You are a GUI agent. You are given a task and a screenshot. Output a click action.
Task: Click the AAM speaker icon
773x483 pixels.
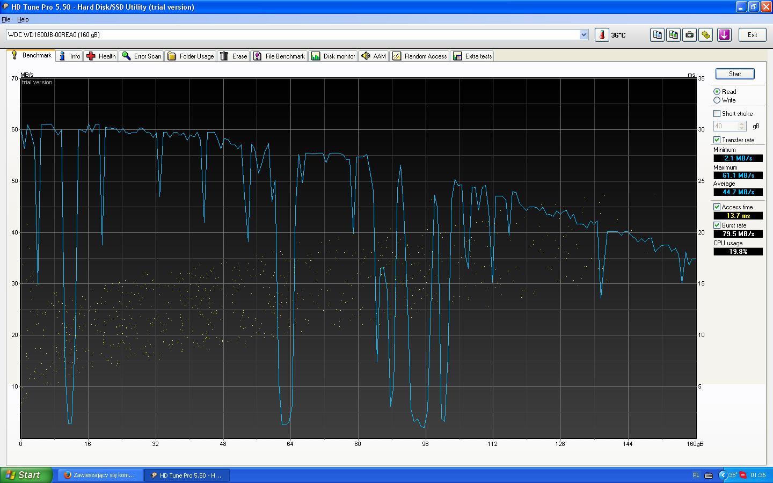tap(366, 56)
